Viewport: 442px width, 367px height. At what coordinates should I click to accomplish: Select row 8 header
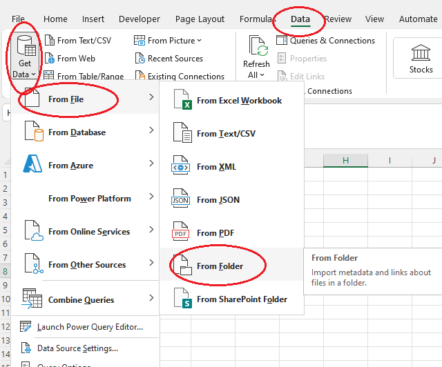click(5, 271)
